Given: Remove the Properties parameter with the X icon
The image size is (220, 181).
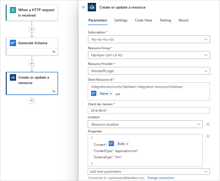Looking at the screenshot, I should 208,136.
